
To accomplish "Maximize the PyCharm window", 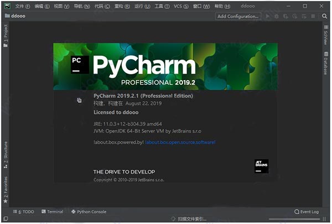I will (x=305, y=6).
